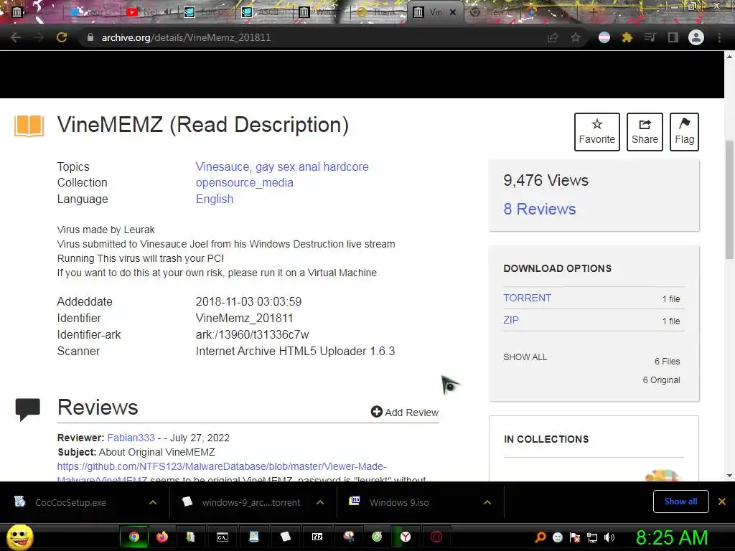
Task: Click the 8:25 AM clock
Action: [672, 537]
